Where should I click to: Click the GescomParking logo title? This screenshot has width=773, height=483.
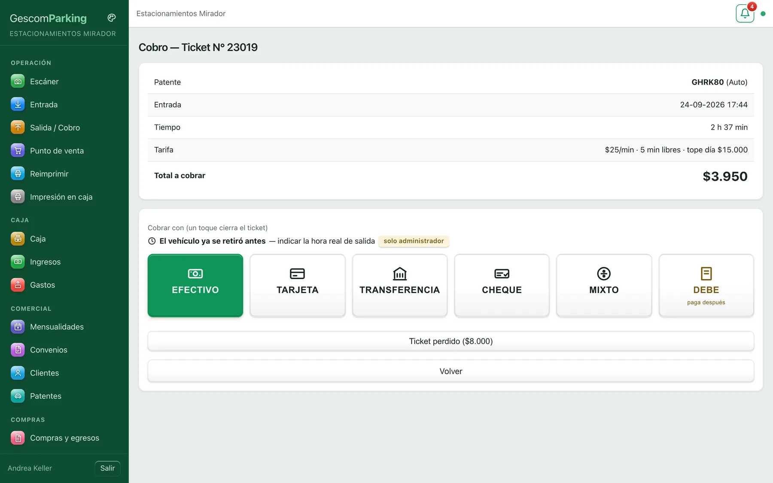(48, 18)
